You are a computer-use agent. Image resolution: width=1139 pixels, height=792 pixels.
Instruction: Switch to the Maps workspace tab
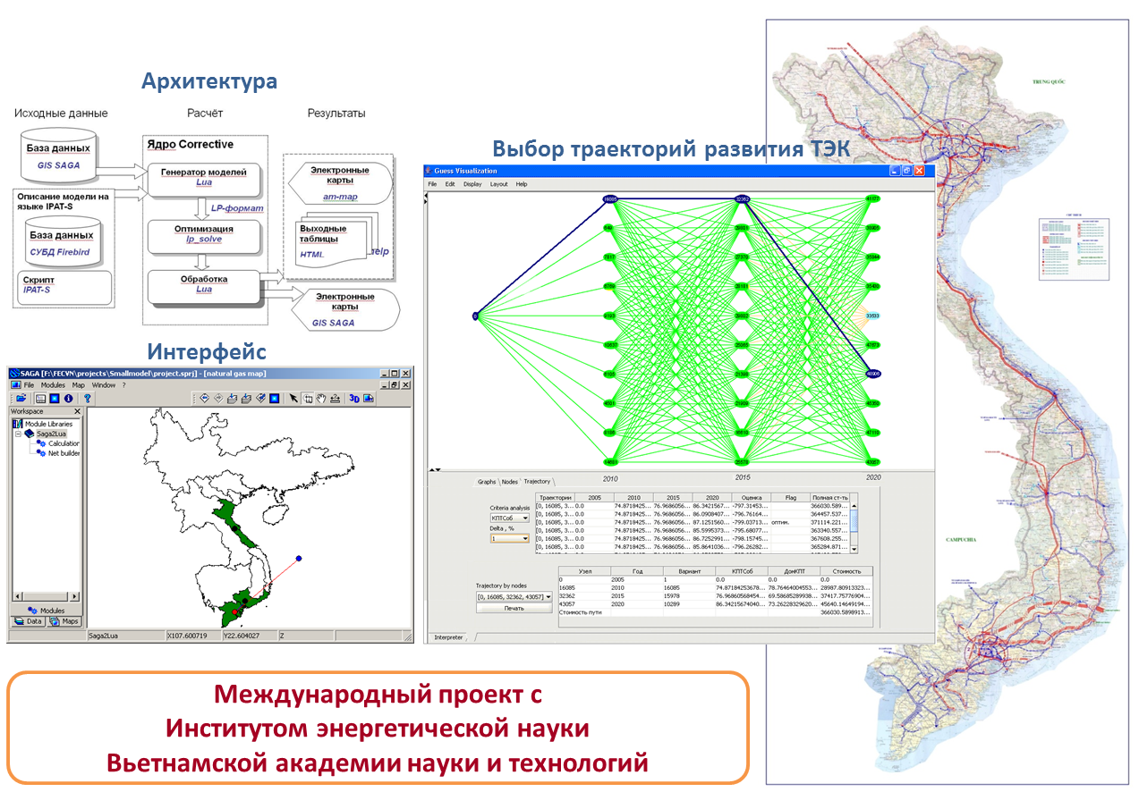(64, 621)
